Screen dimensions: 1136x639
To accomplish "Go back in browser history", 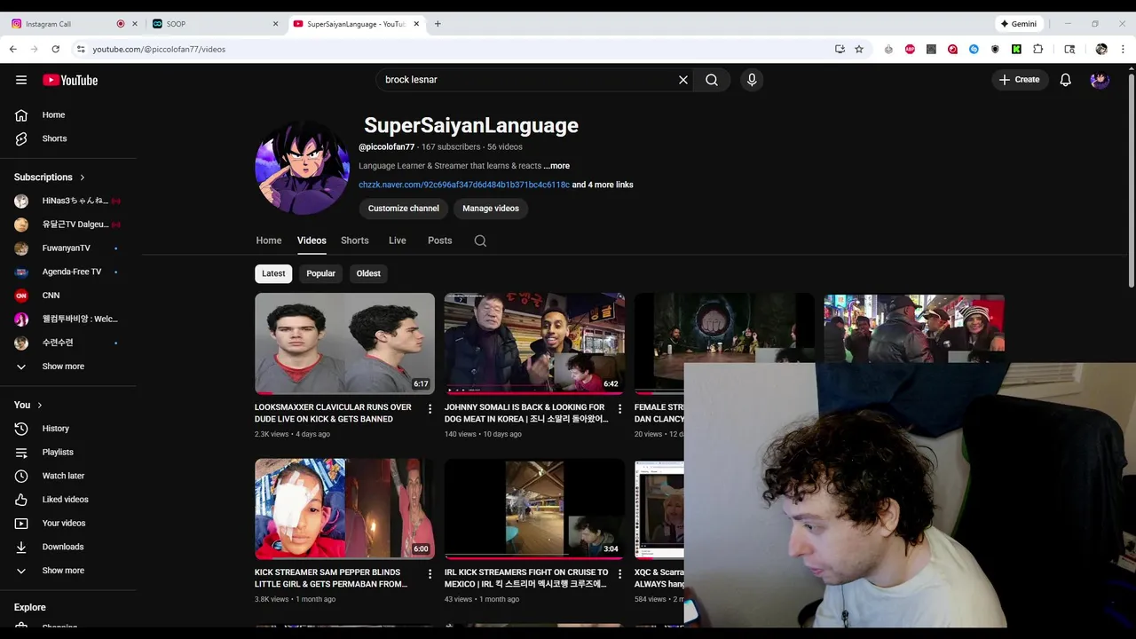I will (x=13, y=49).
